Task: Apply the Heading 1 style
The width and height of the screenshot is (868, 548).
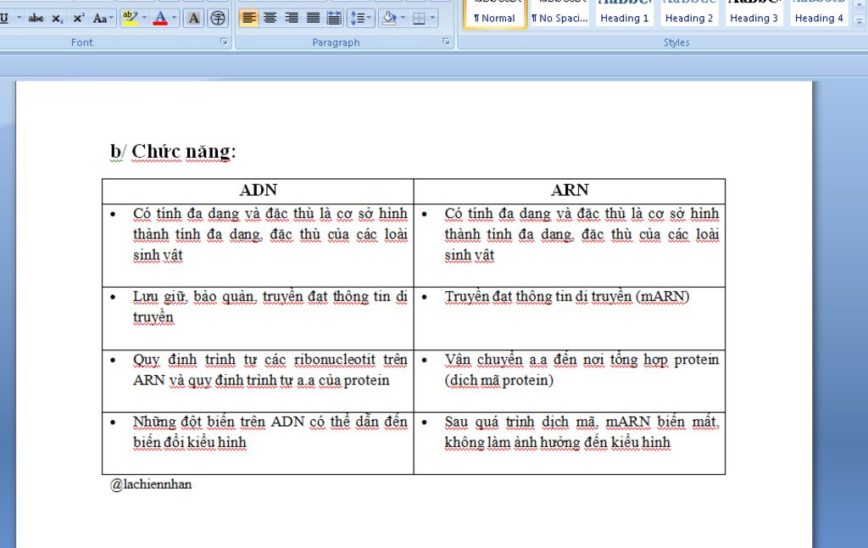Action: [625, 14]
